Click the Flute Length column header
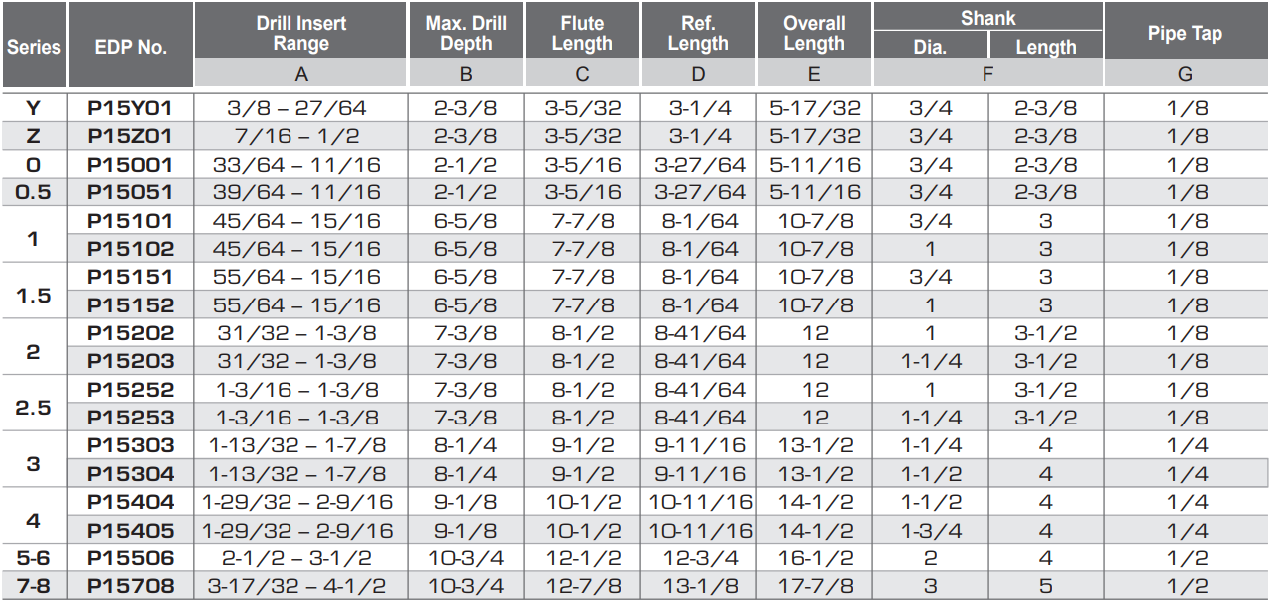Image resolution: width=1275 pixels, height=606 pixels. click(x=582, y=33)
